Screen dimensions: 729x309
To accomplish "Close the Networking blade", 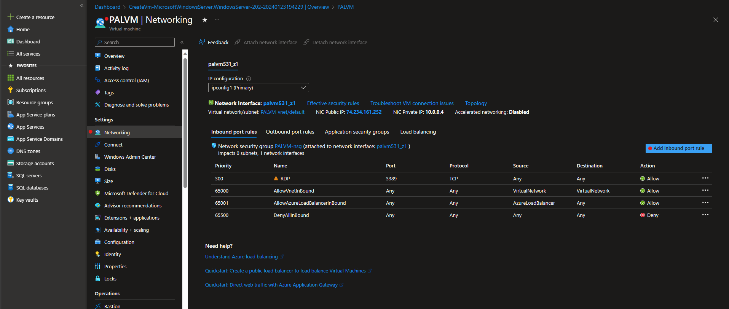I will pos(716,20).
